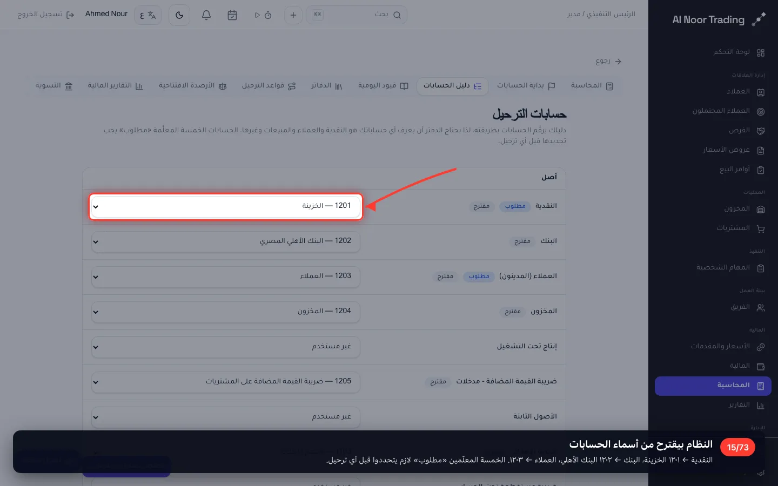Go back with رجوع link
778x486 pixels.
pos(608,62)
